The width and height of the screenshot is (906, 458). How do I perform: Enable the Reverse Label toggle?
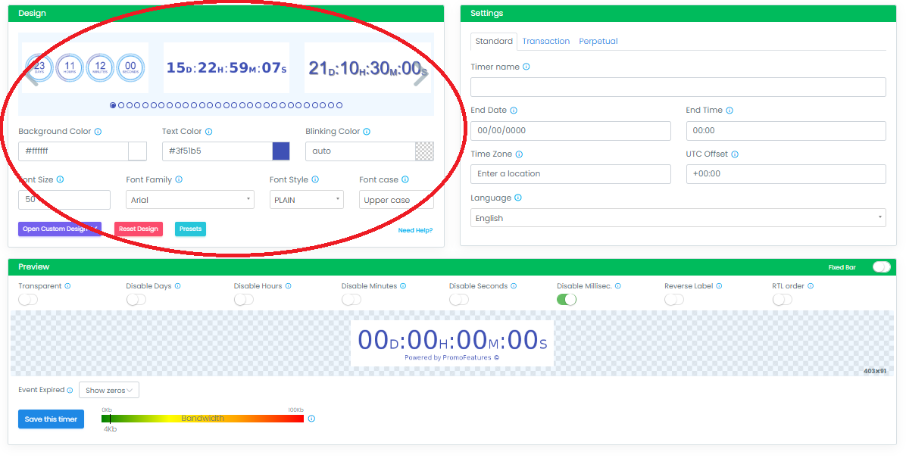pos(673,300)
